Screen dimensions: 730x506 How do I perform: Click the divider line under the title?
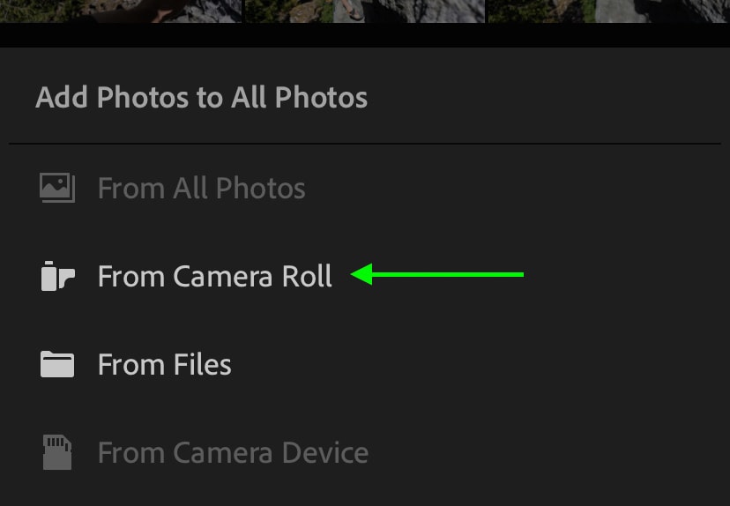tap(365, 144)
